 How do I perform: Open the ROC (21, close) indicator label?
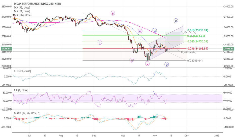(22, 71)
